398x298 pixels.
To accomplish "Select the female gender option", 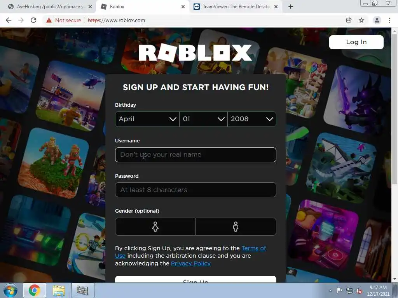I will (x=155, y=227).
